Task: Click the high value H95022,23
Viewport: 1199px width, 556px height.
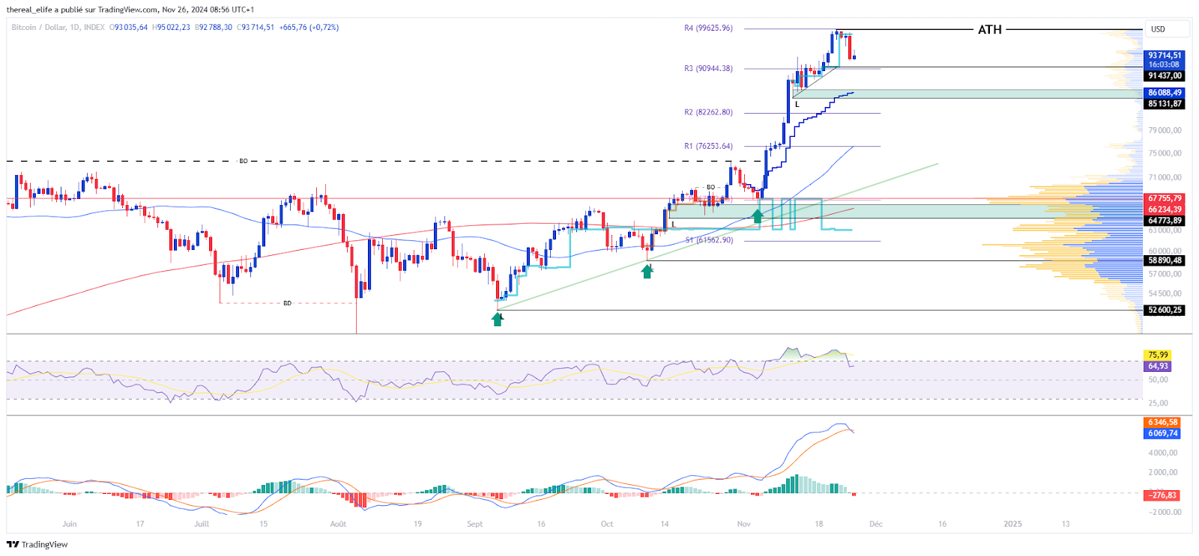Action: (171, 28)
